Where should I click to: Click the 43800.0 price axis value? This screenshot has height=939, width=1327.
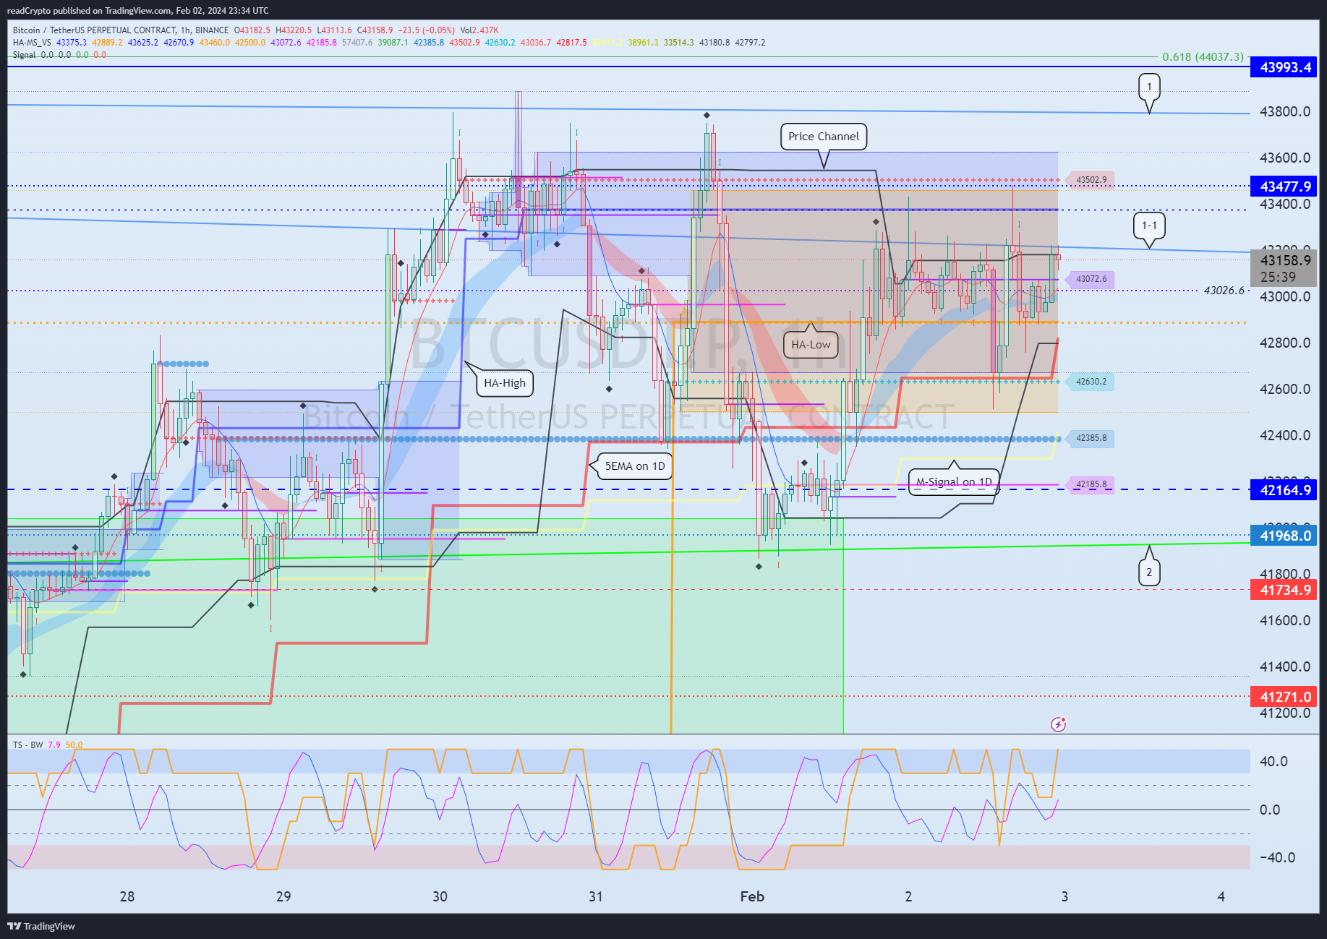(x=1284, y=111)
